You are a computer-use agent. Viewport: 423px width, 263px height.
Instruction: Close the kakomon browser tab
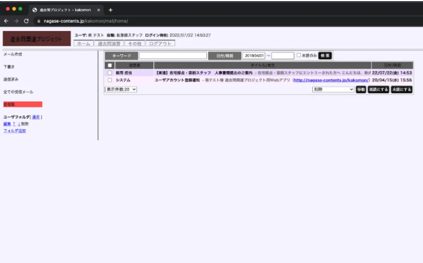98,10
